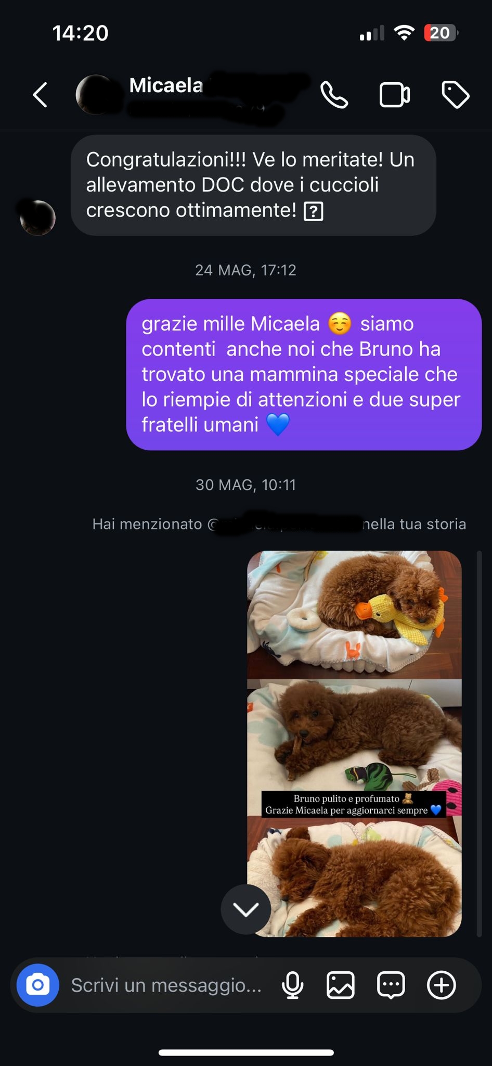The image size is (492, 1066).
Task: Open the shared story with Bruno photos
Action: coord(354,744)
